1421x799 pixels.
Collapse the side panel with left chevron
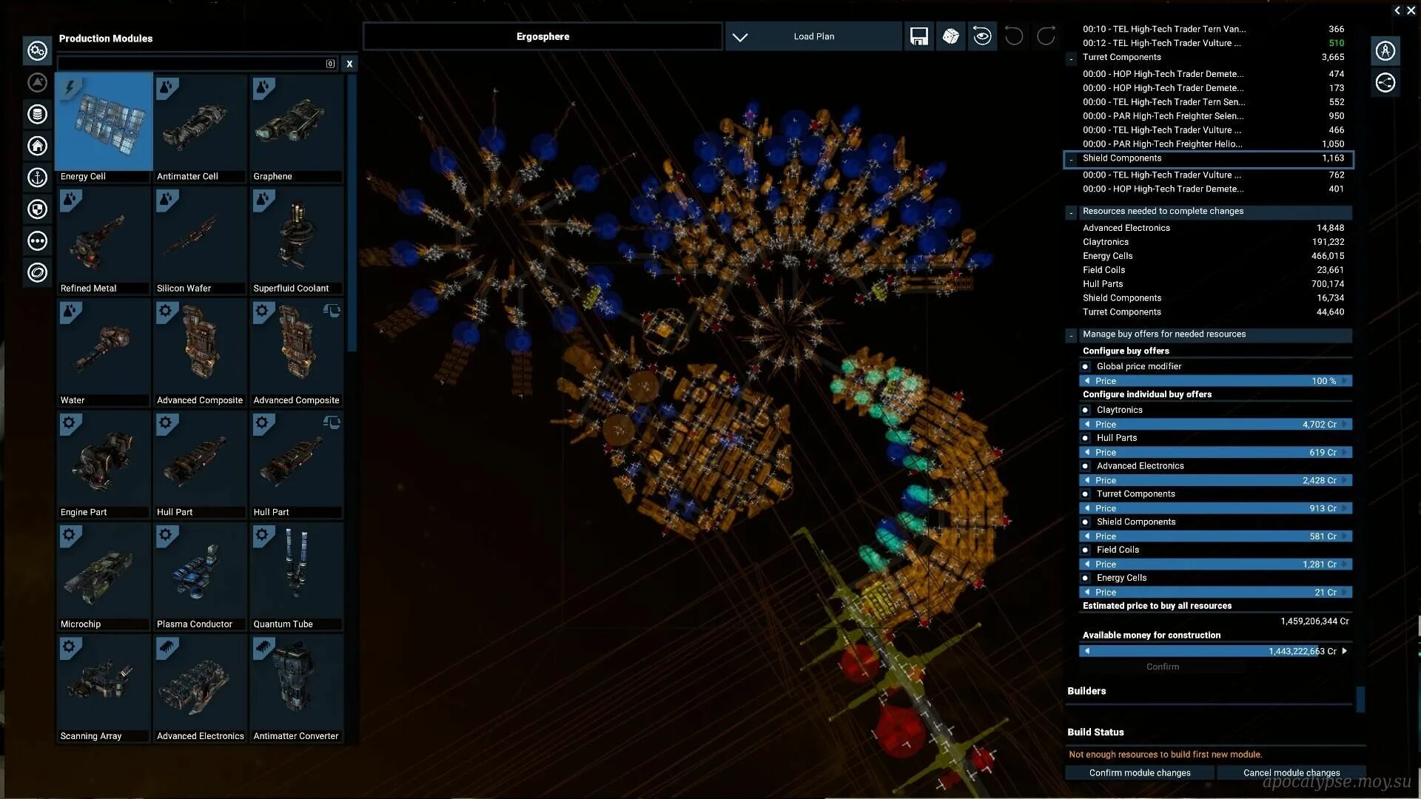coord(1397,10)
